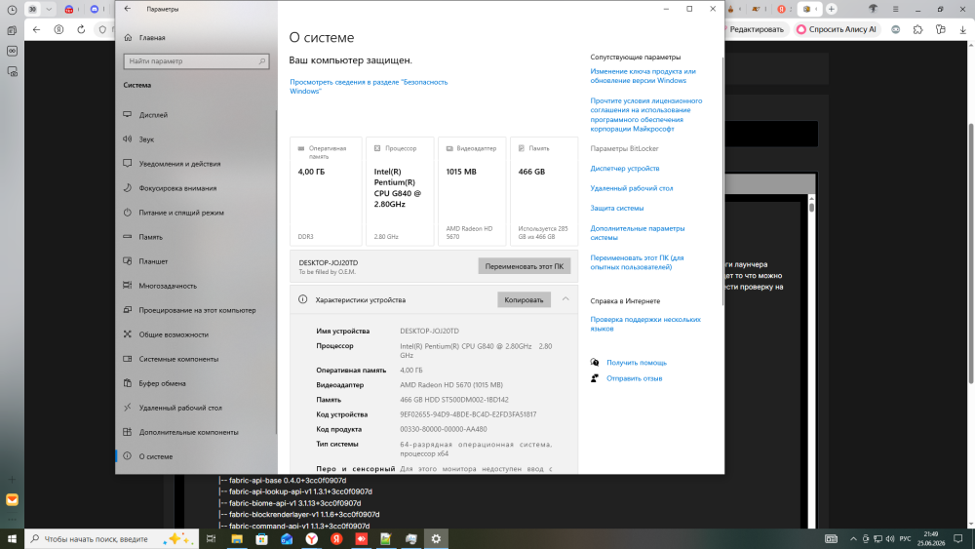Click the О системе info icon in sidebar
This screenshot has height=549, width=975.
pos(128,455)
